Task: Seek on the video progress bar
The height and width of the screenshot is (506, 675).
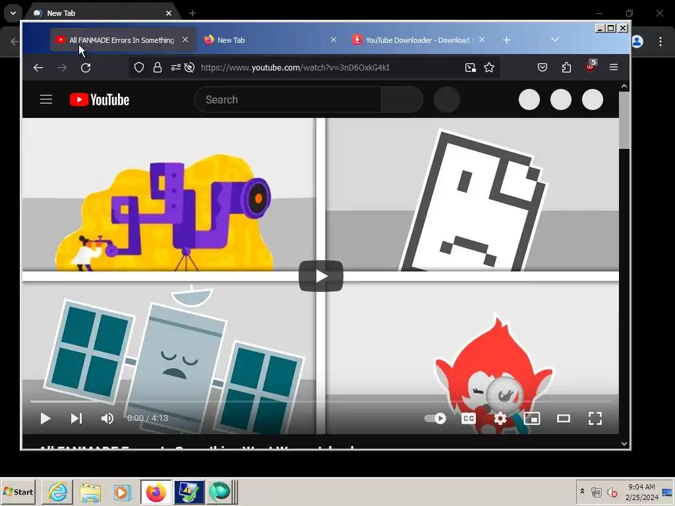Action: (x=321, y=401)
